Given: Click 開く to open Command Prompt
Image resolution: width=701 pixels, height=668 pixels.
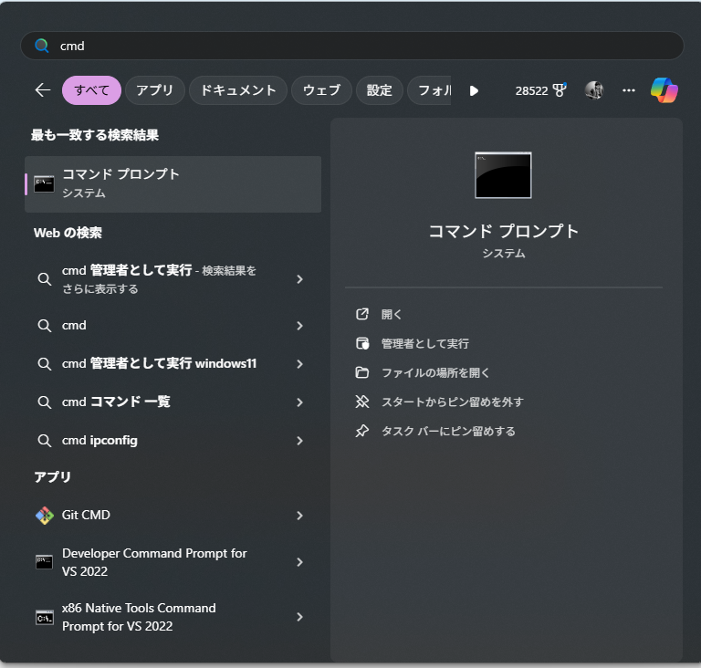Looking at the screenshot, I should pos(392,314).
